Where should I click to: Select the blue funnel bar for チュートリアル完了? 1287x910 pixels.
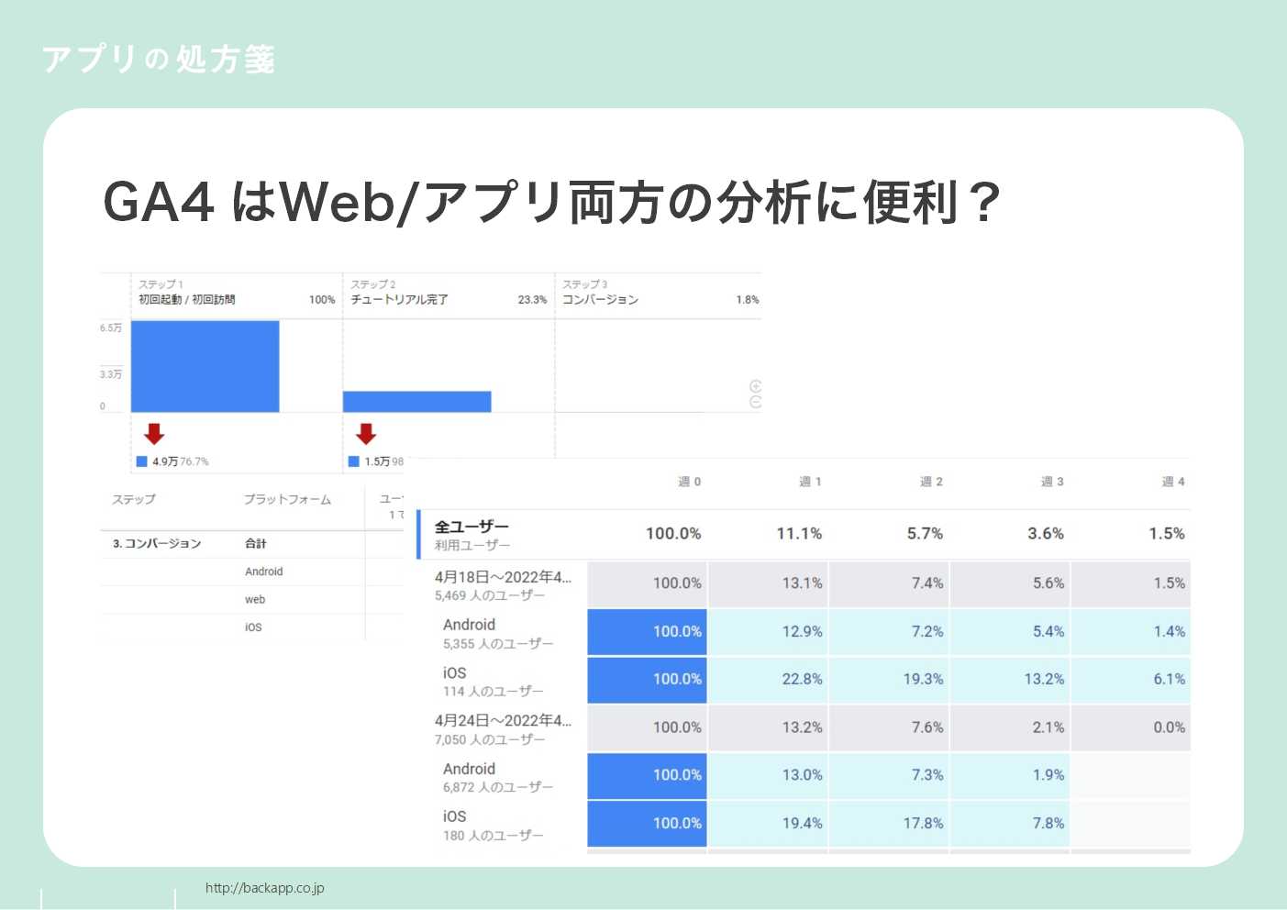(x=417, y=400)
